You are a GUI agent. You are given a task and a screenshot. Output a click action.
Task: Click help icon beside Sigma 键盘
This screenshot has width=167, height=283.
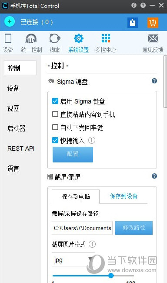(x=154, y=81)
